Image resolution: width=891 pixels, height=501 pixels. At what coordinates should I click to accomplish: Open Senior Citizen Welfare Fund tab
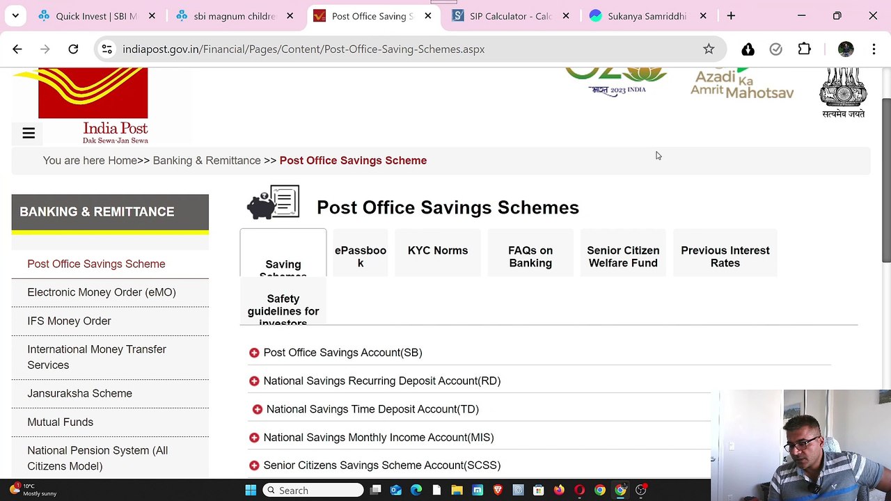(x=623, y=253)
